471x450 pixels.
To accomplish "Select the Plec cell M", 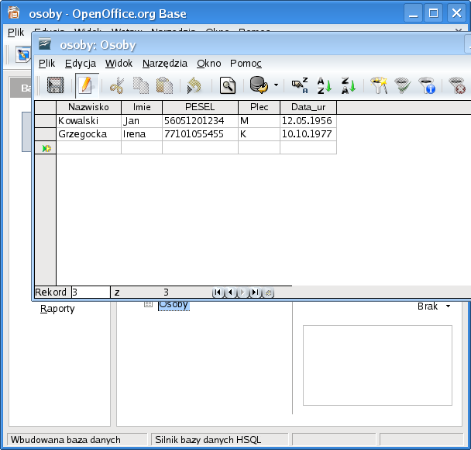I will click(x=260, y=121).
